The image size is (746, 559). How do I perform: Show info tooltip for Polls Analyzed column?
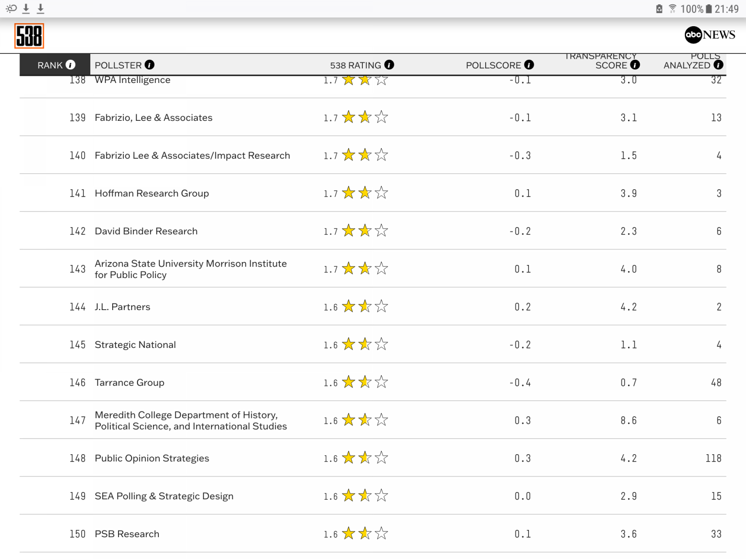[718, 65]
